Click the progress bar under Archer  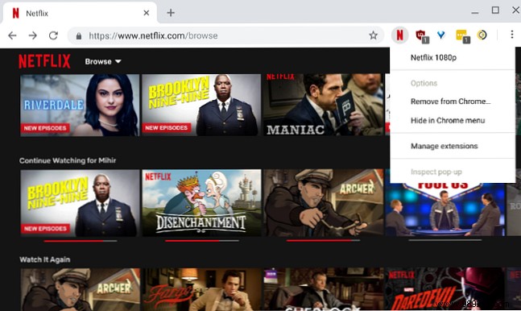[x=323, y=240]
